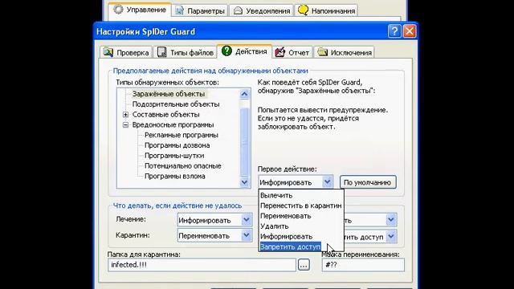Click the icon on Параметры tab
The height and width of the screenshot is (289, 514).
coord(179,10)
